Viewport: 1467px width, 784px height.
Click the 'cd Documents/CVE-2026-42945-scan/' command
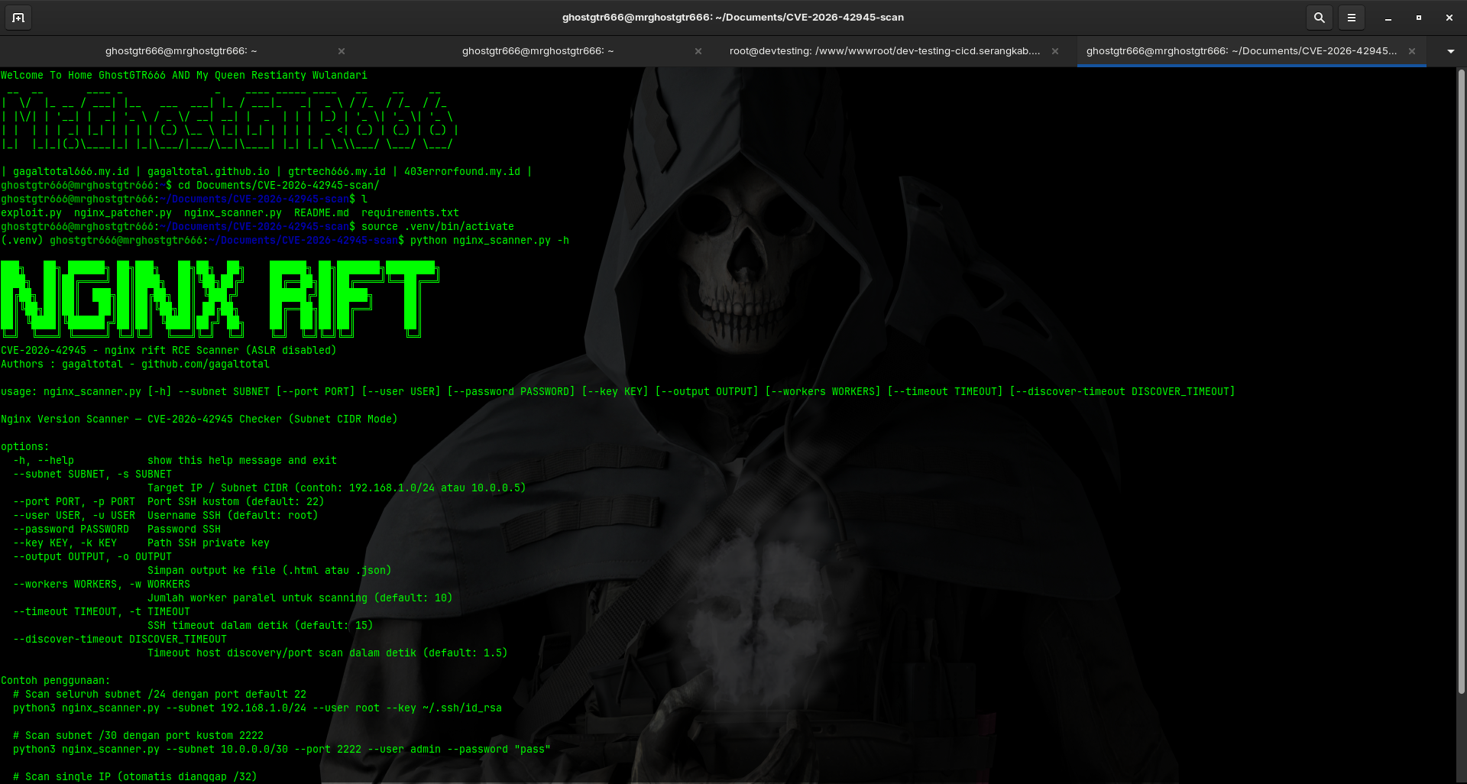(x=279, y=186)
